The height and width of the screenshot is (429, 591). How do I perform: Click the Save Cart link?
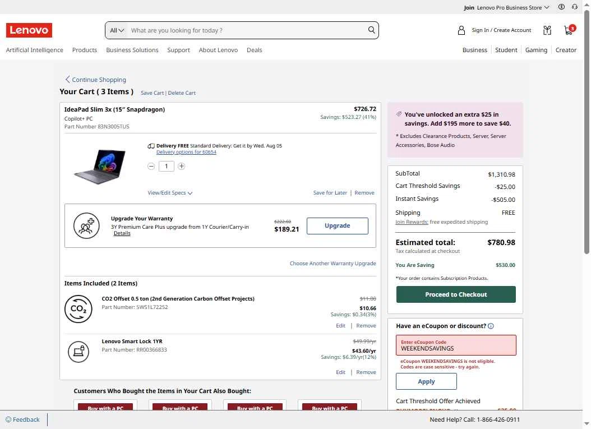coord(153,93)
